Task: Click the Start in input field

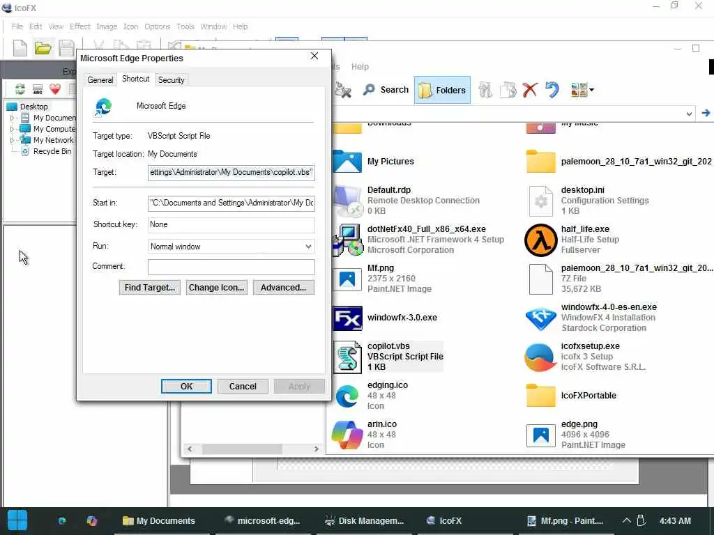Action: click(231, 203)
